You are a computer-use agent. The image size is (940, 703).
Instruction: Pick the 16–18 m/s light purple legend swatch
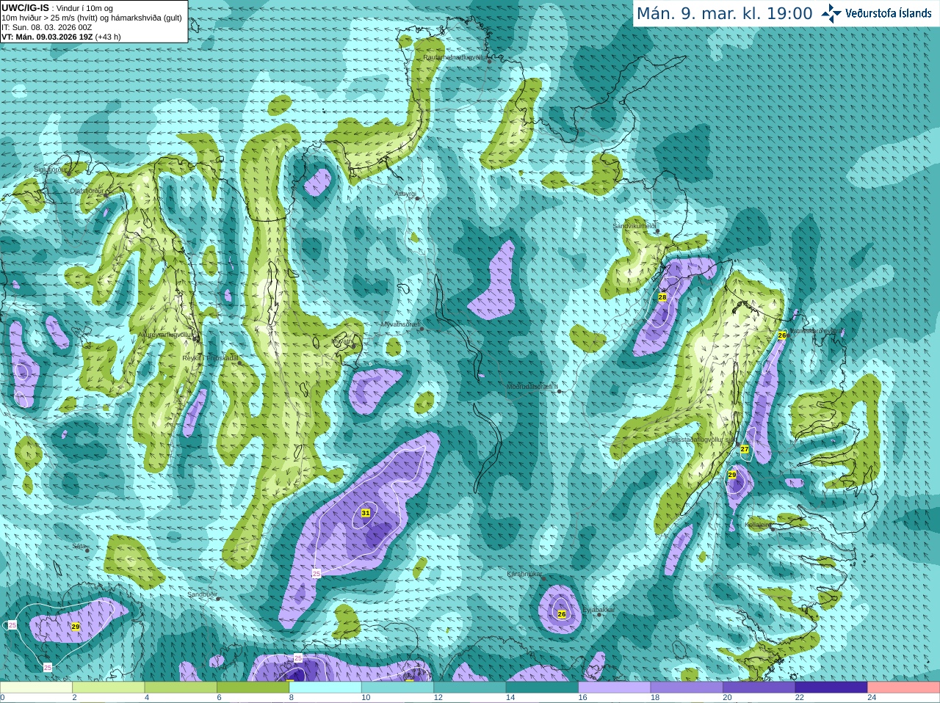pos(615,688)
